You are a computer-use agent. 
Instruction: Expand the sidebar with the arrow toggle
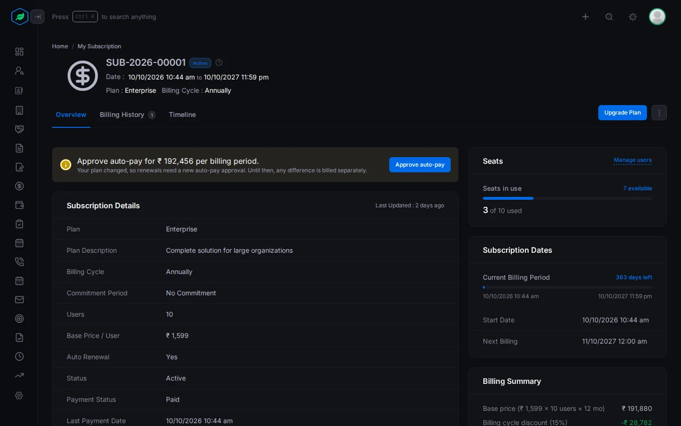pyautogui.click(x=37, y=17)
